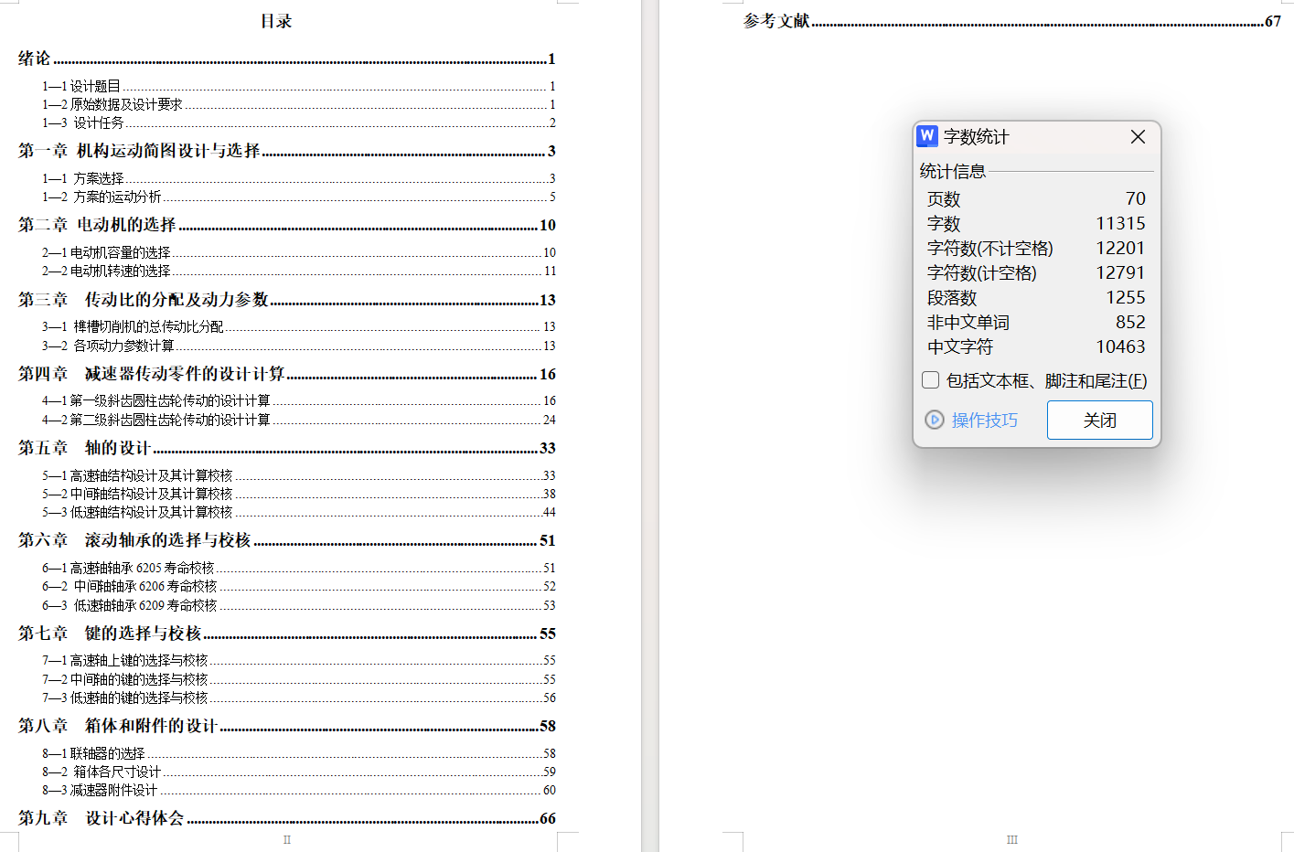1294x852 pixels.
Task: Click the 页数 value 70
Action: pyautogui.click(x=1135, y=198)
